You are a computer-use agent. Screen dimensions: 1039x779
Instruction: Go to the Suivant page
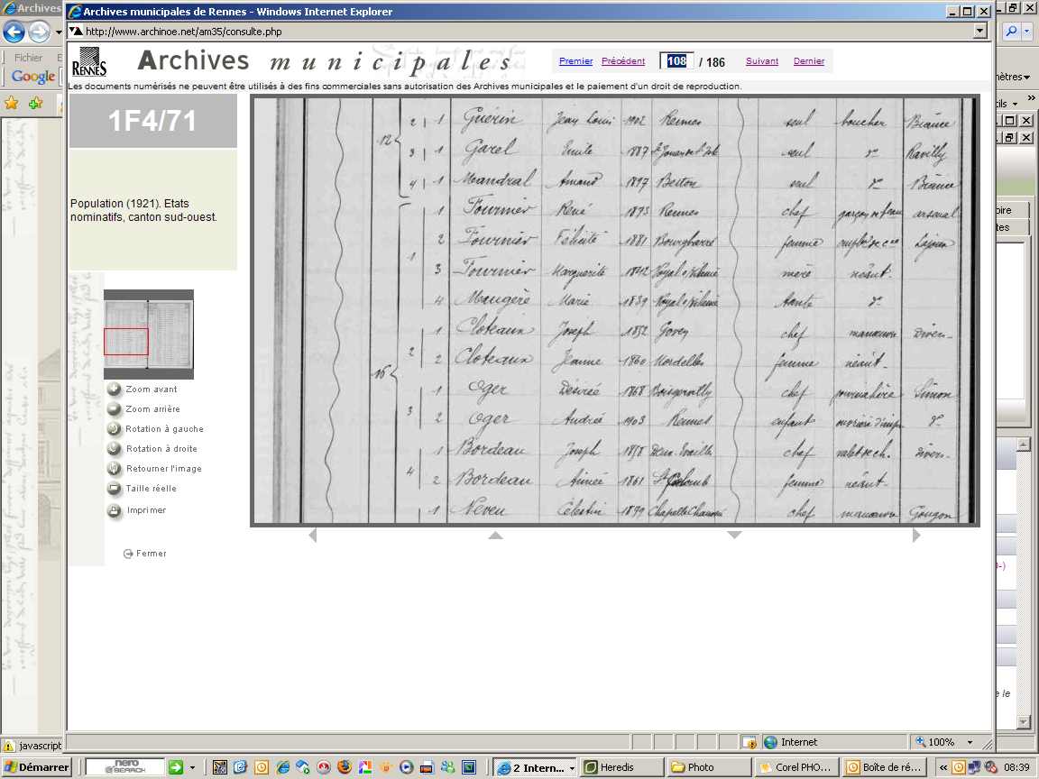(x=761, y=61)
